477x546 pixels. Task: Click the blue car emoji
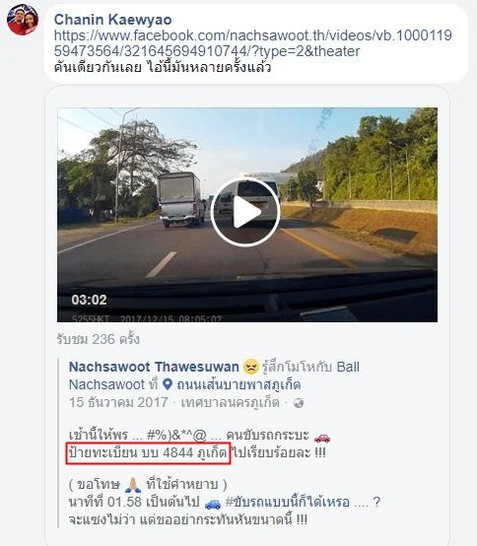(213, 504)
